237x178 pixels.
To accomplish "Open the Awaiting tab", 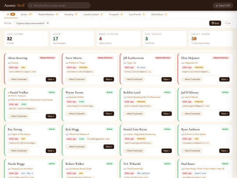I will click(x=71, y=15).
